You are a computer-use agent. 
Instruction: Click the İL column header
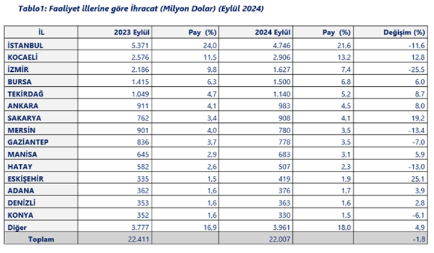coord(41,32)
